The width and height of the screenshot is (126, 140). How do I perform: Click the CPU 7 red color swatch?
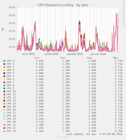pyautogui.click(x=4, y=82)
